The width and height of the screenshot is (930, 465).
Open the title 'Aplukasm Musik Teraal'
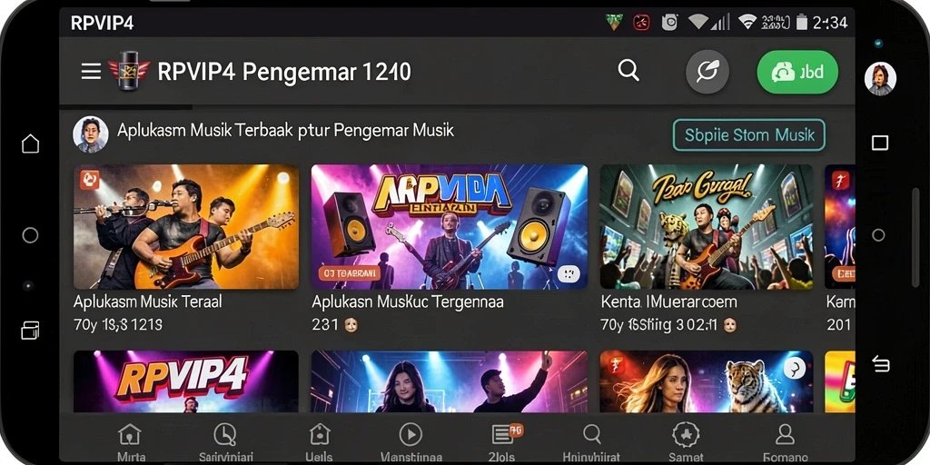(148, 302)
